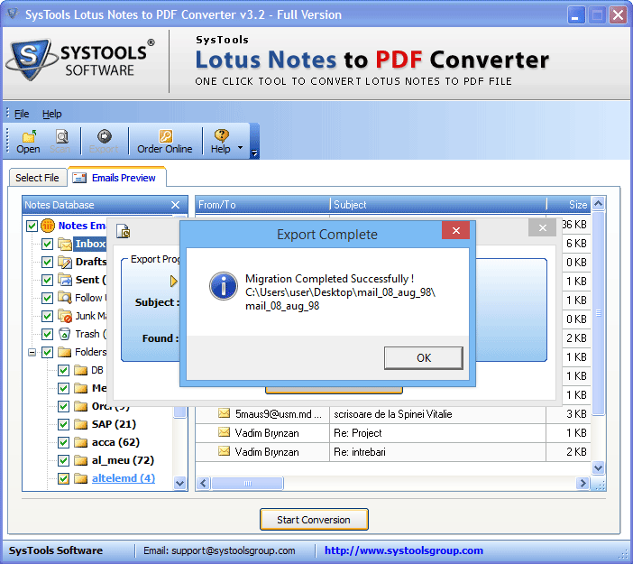Select the Follow Up folder icon

65,298
